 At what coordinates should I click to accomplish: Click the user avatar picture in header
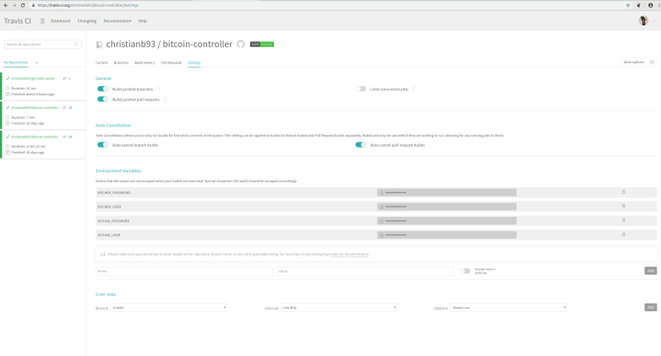coord(643,20)
